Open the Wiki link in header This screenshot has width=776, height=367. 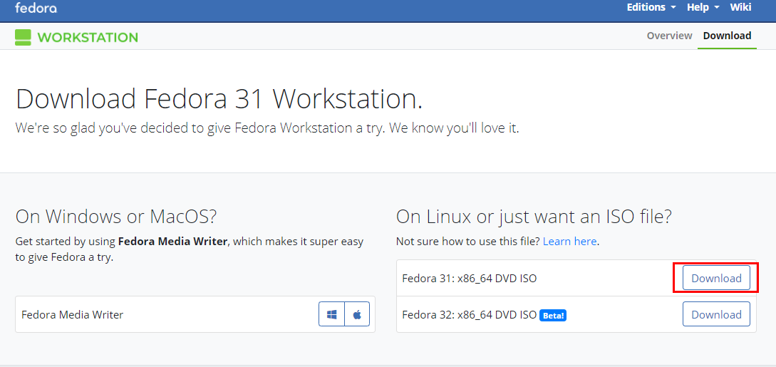pyautogui.click(x=740, y=7)
